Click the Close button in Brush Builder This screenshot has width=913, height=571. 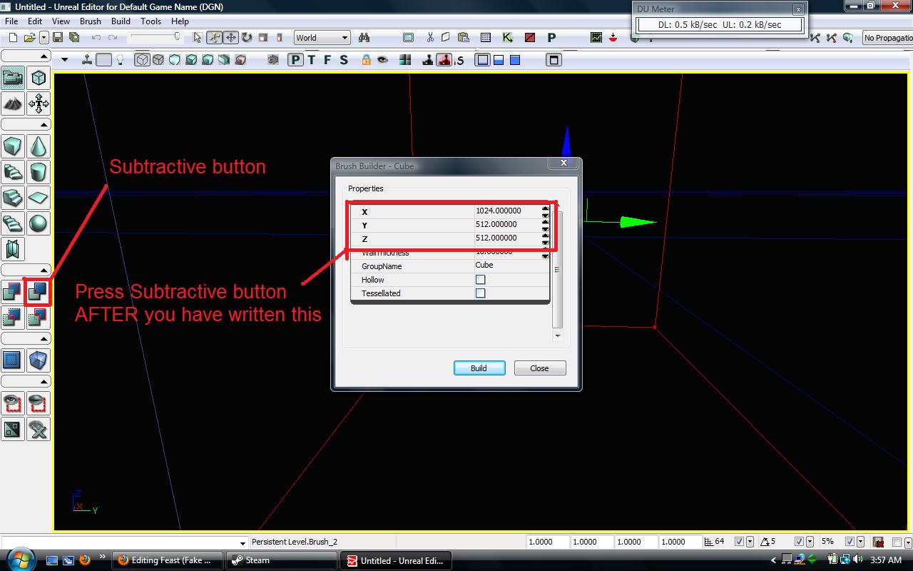540,368
